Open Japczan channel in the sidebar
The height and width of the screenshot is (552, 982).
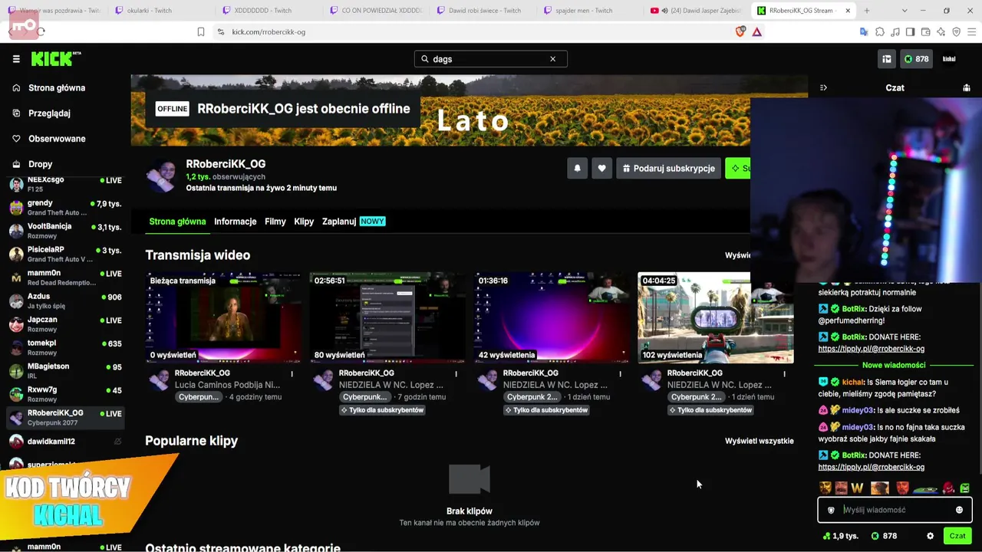65,324
